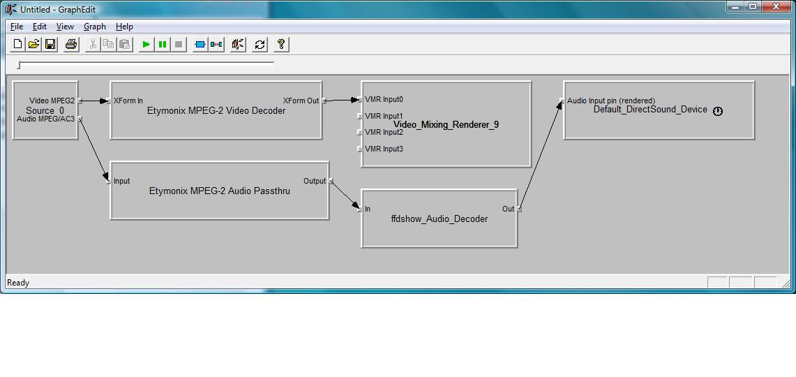Viewport: 796px width, 377px height.
Task: Minimize the GraphEdit window
Action: (x=735, y=6)
